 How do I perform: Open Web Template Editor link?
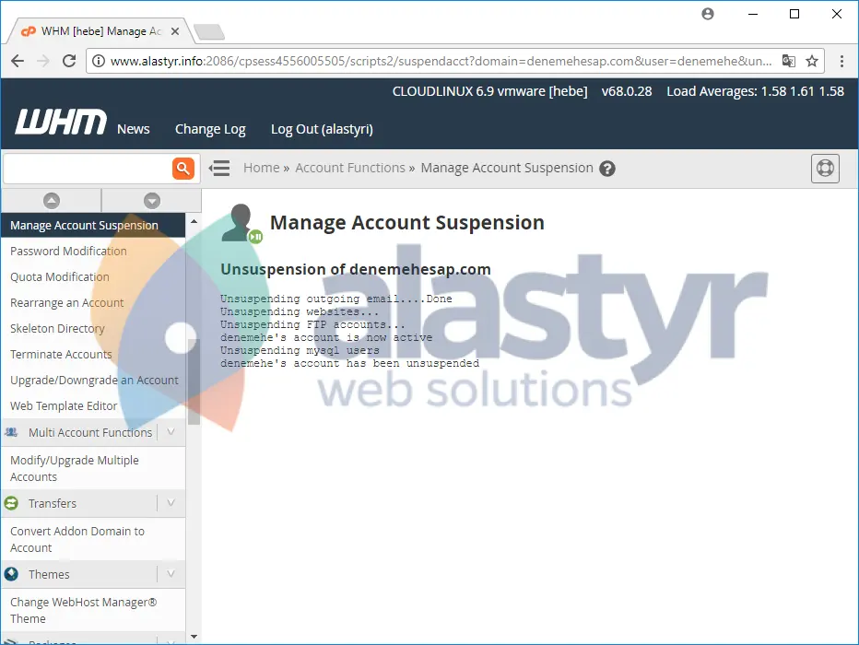click(x=64, y=405)
